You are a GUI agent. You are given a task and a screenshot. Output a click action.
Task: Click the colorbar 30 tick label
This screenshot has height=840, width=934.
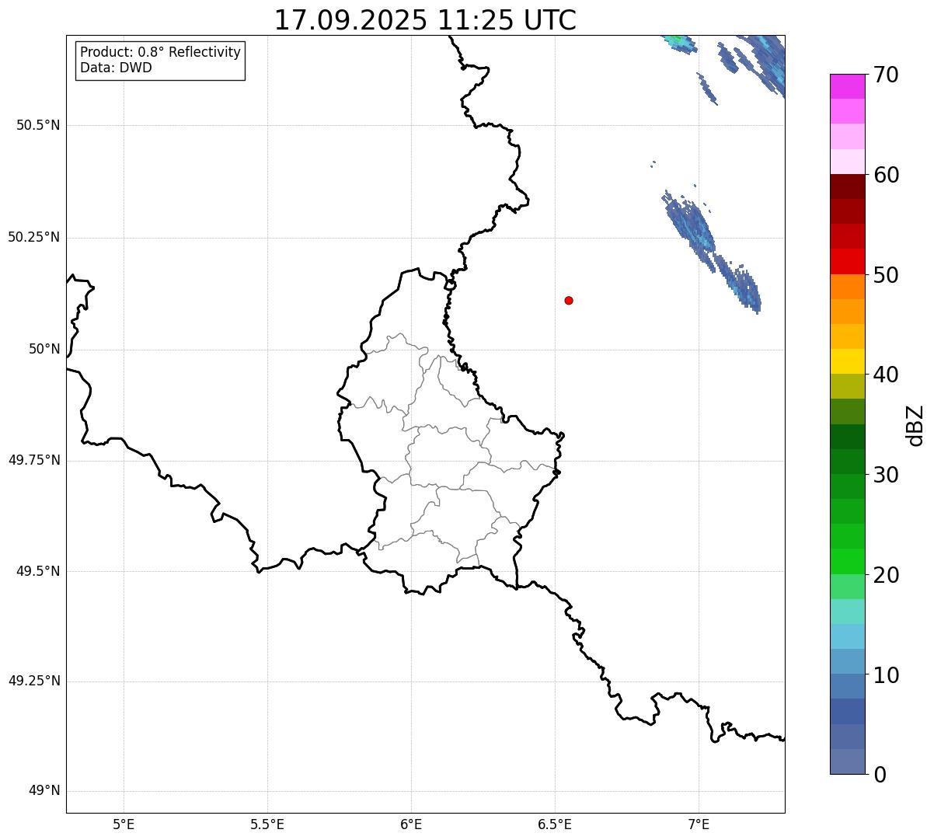pyautogui.click(x=886, y=475)
